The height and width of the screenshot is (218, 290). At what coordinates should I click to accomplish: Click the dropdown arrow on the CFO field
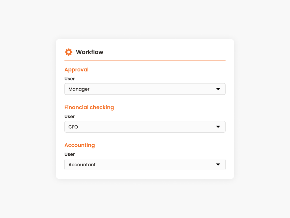click(218, 127)
